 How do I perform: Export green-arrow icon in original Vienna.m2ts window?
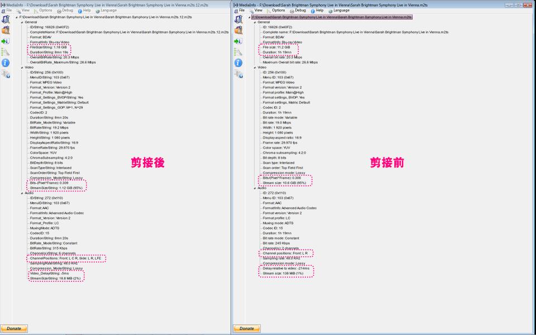pos(238,41)
